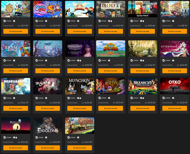The image size is (190, 154).
Task: Click Windows icon on Spin Hero card
Action: tap(109, 60)
